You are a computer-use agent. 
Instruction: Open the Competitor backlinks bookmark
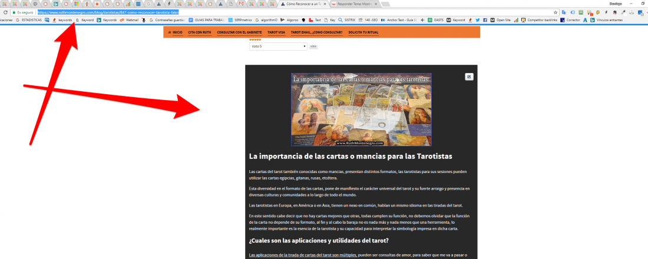(539, 20)
